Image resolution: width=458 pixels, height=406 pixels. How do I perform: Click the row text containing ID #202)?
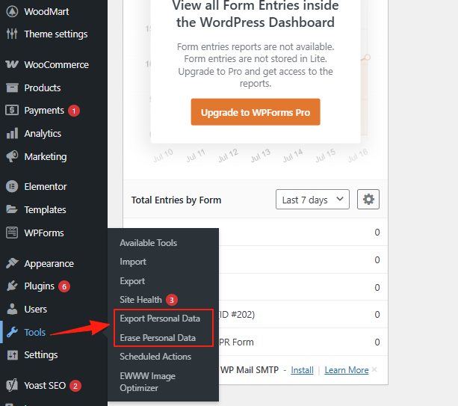coord(237,315)
